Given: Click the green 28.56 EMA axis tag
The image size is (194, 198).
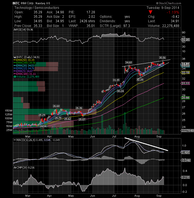Looking at the screenshot, I should coord(185,98).
